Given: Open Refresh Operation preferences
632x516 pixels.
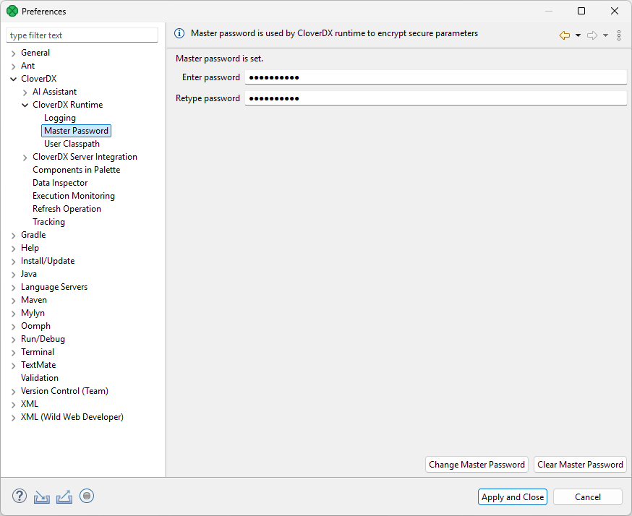Looking at the screenshot, I should tap(67, 209).
